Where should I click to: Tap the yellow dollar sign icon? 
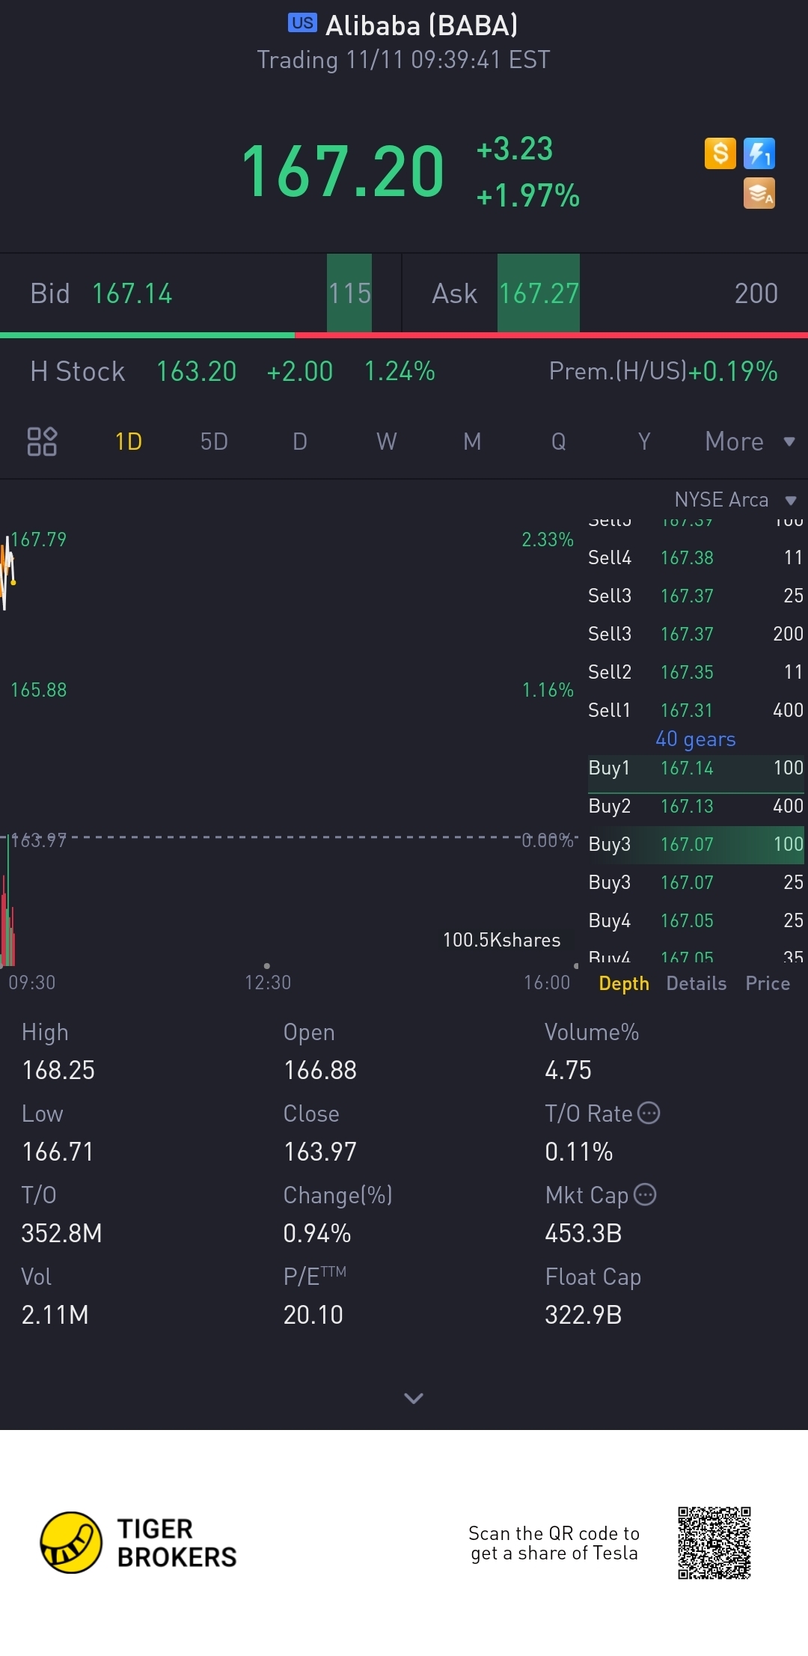pos(720,153)
